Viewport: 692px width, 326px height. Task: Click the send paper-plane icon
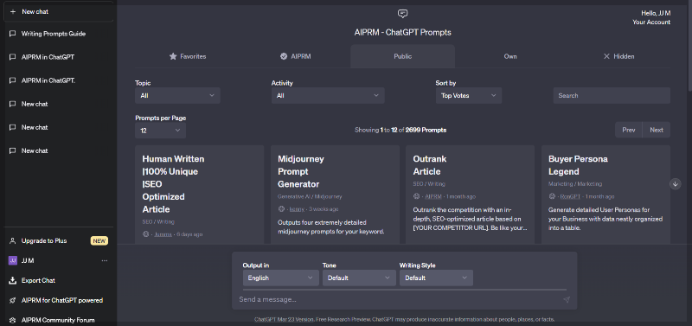(567, 299)
